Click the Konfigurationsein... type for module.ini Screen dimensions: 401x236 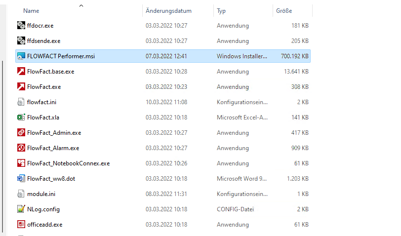coord(242,194)
